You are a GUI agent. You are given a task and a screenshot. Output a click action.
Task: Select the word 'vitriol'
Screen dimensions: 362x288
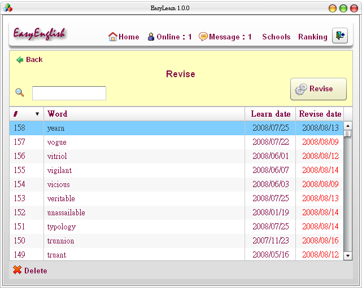pos(57,156)
